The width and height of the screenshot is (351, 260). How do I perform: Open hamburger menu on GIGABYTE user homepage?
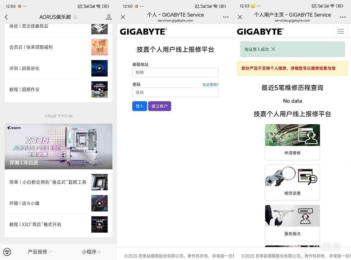click(x=341, y=31)
